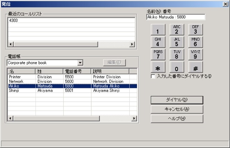Click the recent call list scrollbar thumb

pyautogui.click(x=56, y=44)
